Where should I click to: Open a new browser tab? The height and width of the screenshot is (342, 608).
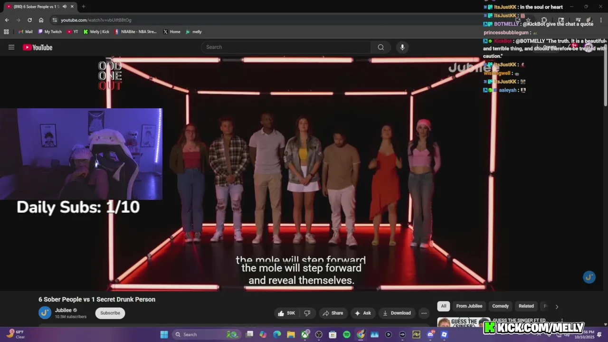(x=84, y=7)
